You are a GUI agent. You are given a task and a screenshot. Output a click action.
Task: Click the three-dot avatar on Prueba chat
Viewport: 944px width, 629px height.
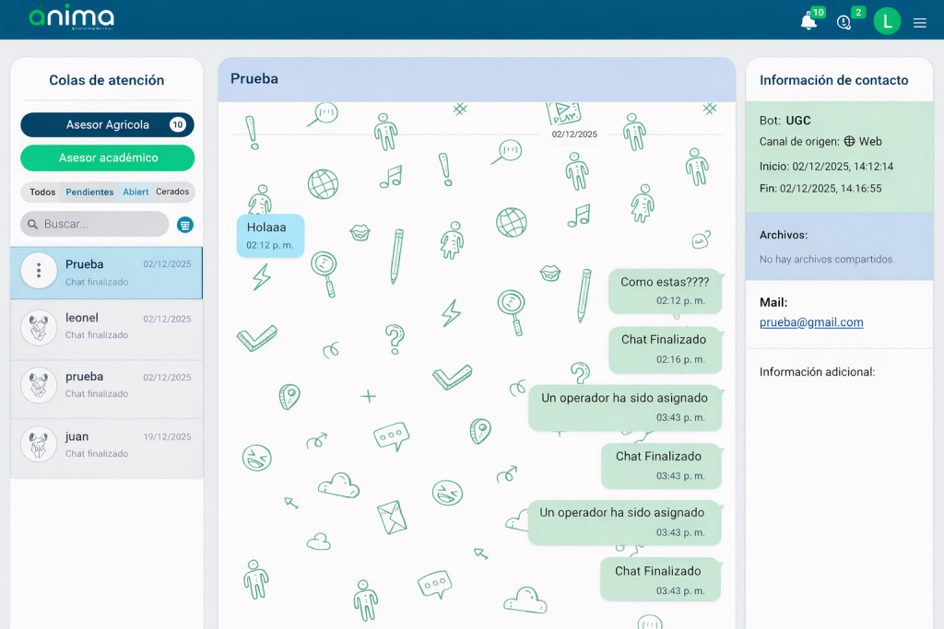[x=39, y=271]
